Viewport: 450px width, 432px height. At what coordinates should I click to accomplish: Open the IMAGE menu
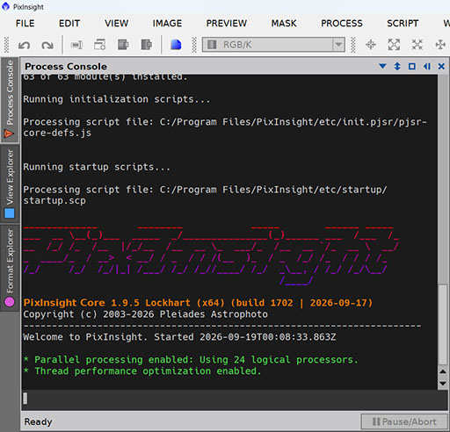[167, 23]
